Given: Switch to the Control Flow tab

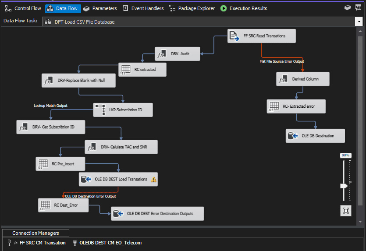Looking at the screenshot, I should 23,8.
